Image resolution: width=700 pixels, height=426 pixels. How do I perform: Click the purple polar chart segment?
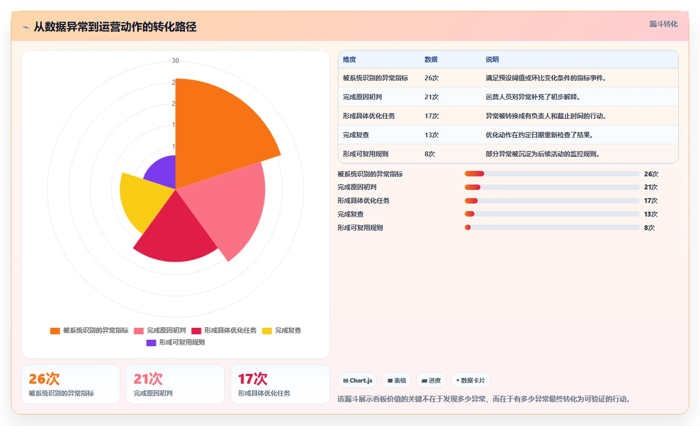pos(163,174)
